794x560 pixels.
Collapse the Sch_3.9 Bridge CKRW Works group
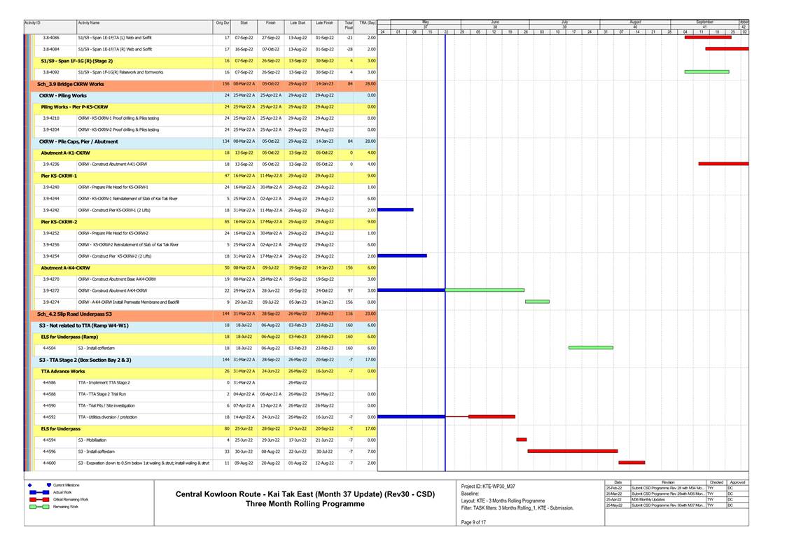point(70,84)
